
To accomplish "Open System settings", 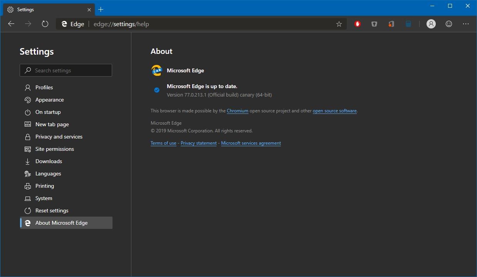I will tap(66, 198).
